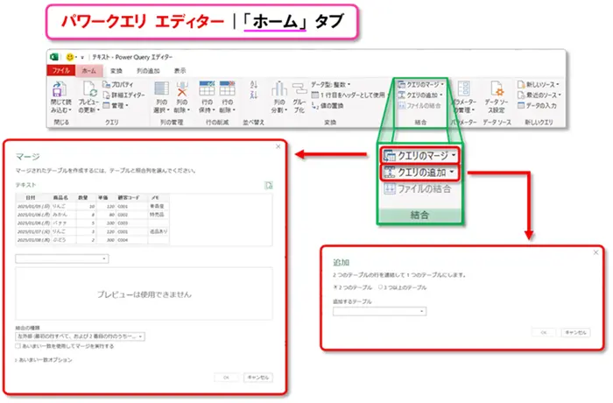Screen dimensions: 613x403
Task: Click the sort ascending/descending icons
Action: [254, 89]
